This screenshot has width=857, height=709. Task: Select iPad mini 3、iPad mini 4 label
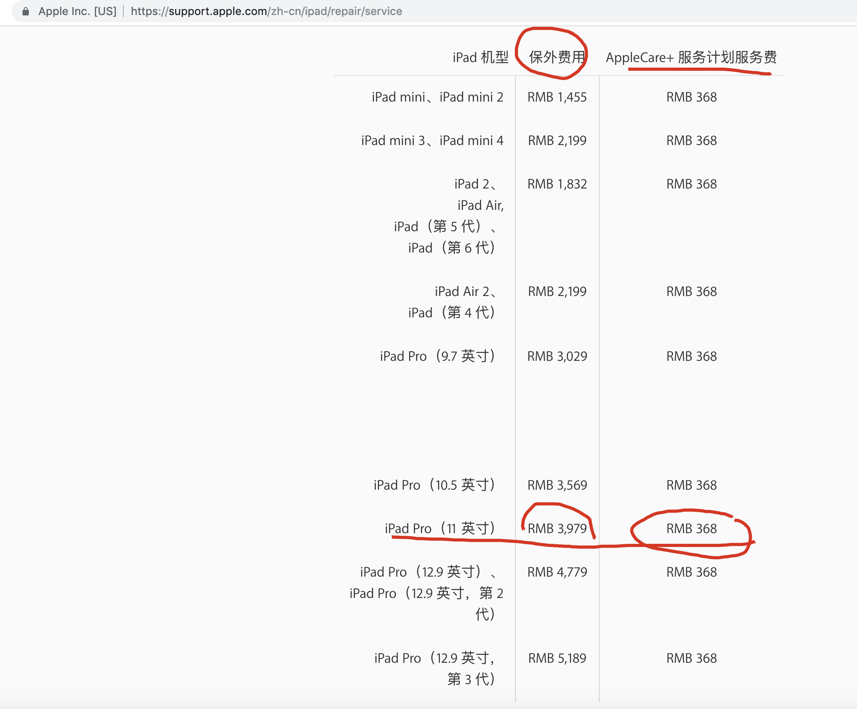[x=432, y=141]
